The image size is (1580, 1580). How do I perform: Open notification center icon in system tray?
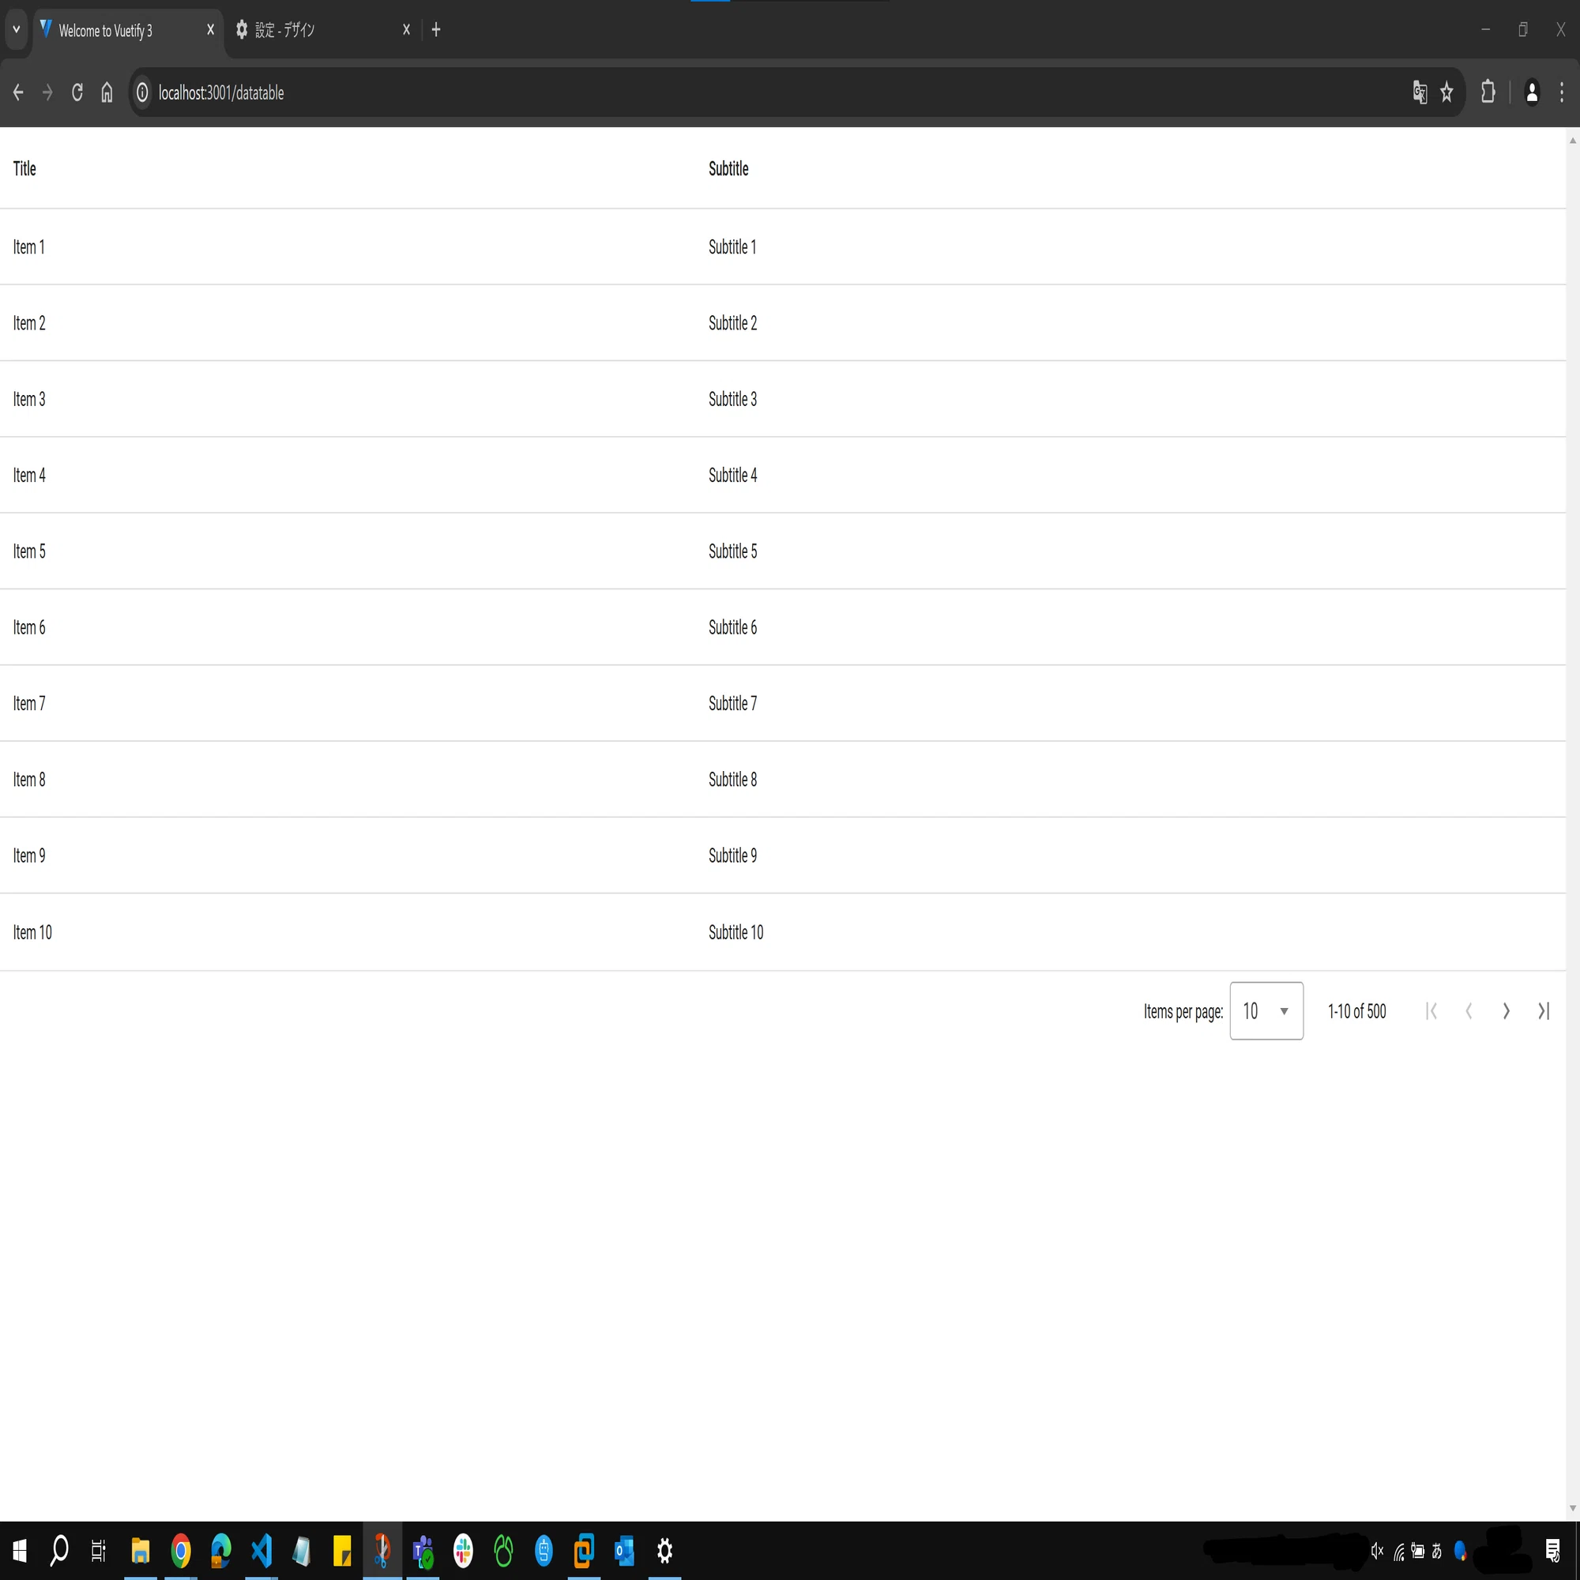pos(1552,1551)
